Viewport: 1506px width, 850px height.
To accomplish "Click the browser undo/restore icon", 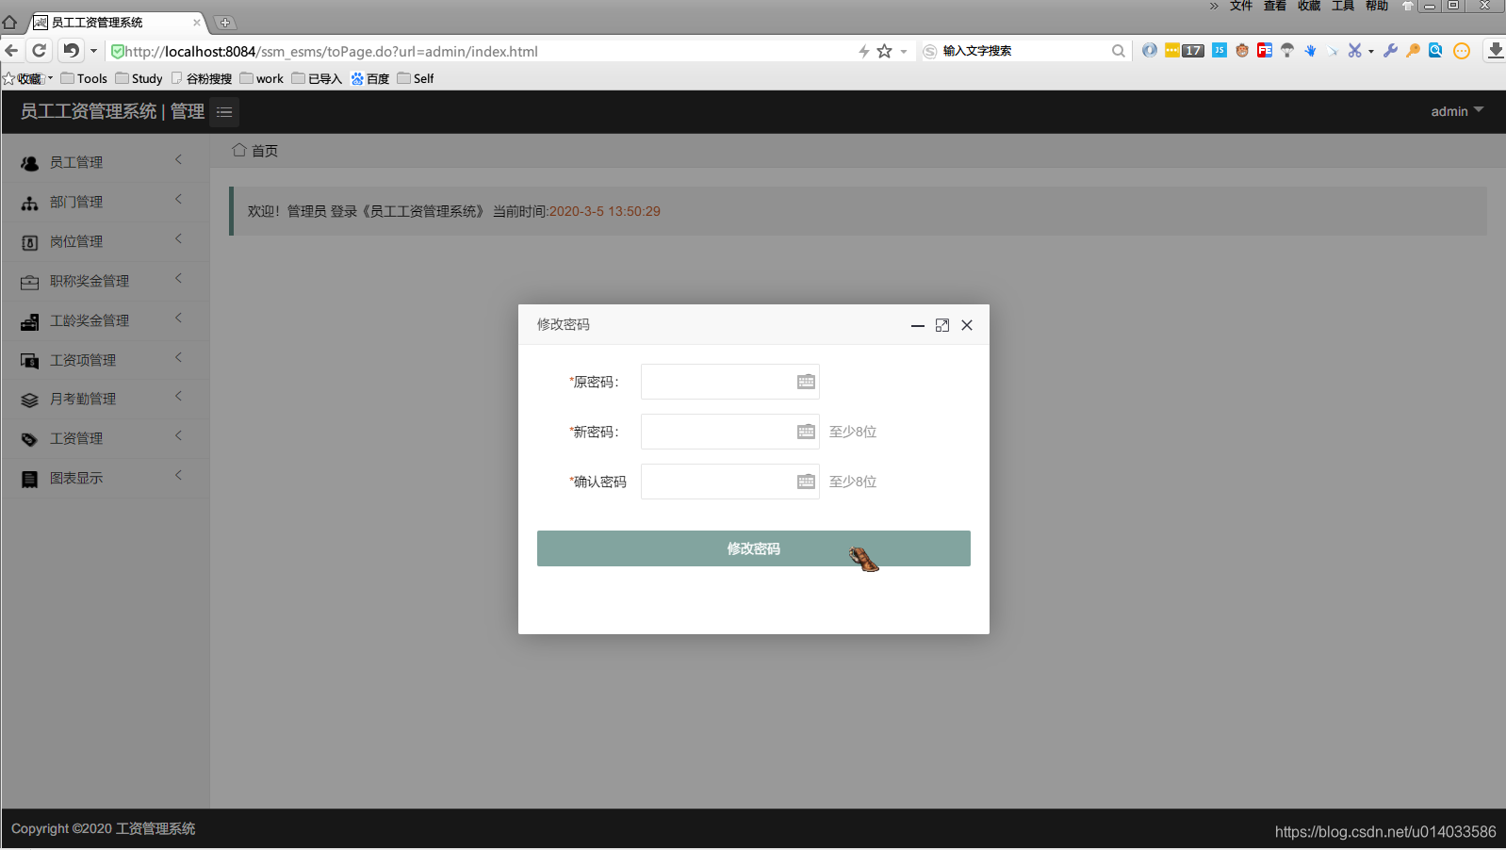I will pyautogui.click(x=71, y=51).
